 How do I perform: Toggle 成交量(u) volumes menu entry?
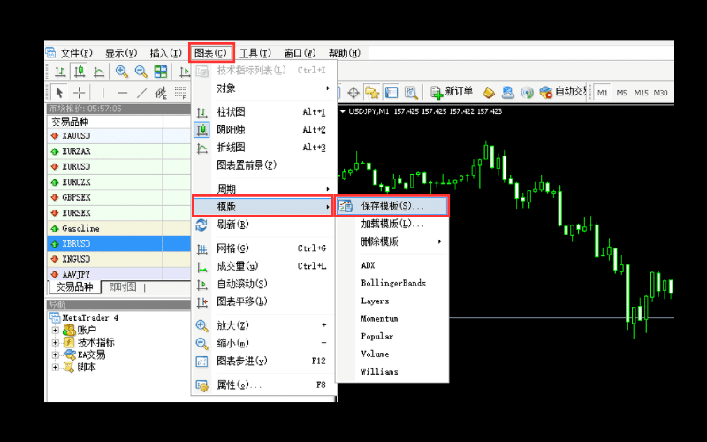tap(264, 266)
